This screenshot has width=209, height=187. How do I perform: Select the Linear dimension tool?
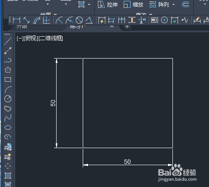(17, 20)
